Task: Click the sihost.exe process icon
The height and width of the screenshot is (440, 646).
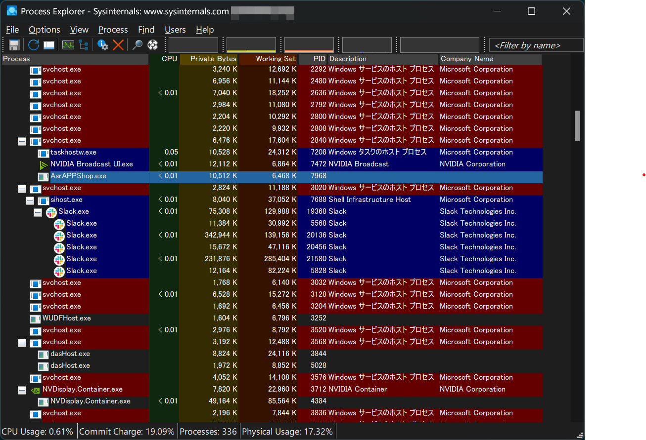Action: coord(44,200)
